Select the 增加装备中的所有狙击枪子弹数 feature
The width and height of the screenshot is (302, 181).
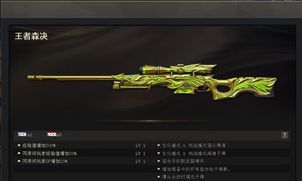[196, 169]
